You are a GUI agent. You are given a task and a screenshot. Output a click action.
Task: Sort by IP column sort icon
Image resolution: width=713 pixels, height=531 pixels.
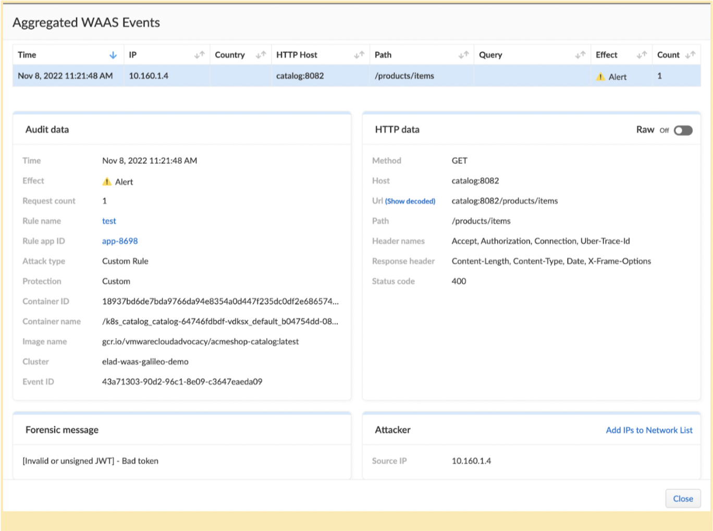click(x=200, y=55)
